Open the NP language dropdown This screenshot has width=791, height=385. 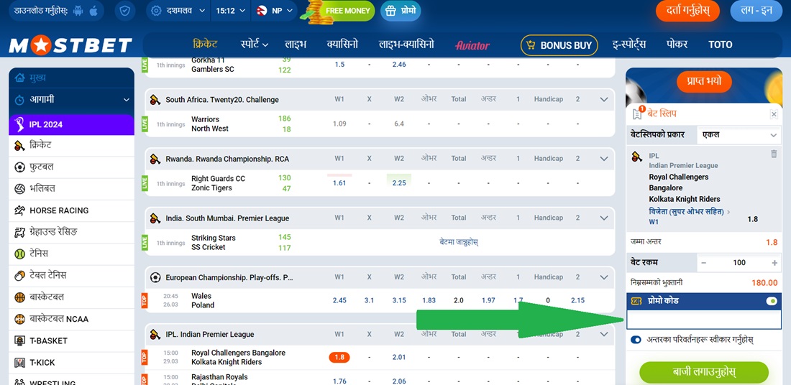pyautogui.click(x=276, y=11)
